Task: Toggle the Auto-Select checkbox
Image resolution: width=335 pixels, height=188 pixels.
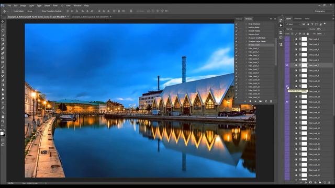Action: click(13, 11)
